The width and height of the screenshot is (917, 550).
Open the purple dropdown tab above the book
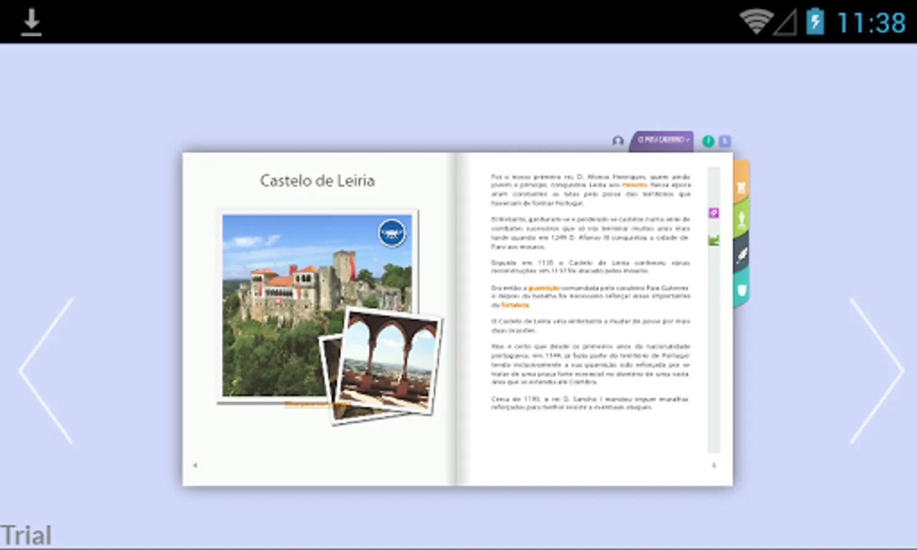(x=662, y=141)
